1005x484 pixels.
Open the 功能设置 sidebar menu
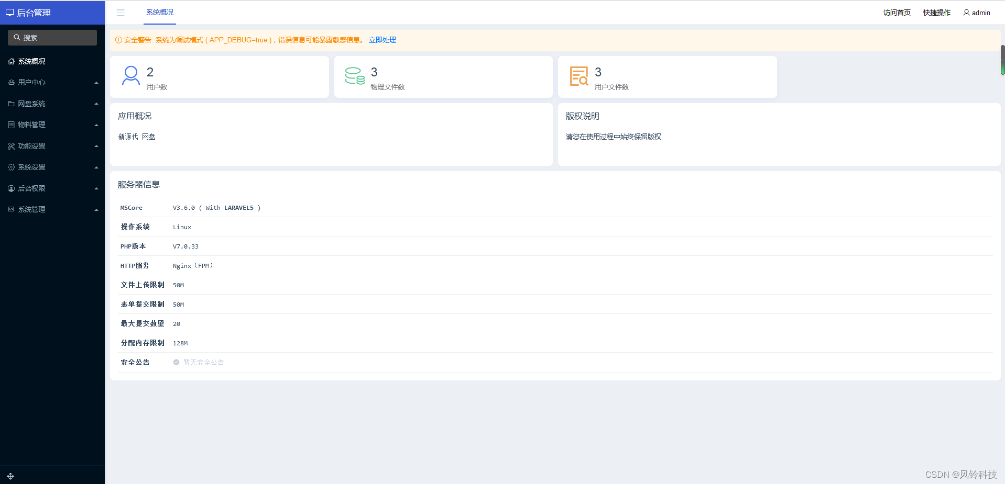(x=52, y=146)
